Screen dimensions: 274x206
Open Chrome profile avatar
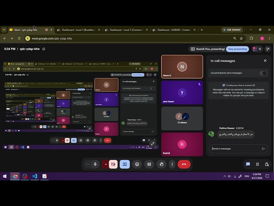click(x=262, y=38)
